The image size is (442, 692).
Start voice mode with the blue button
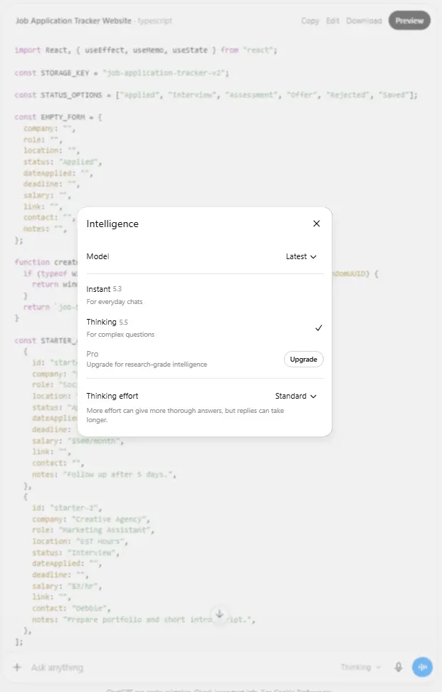click(x=422, y=667)
